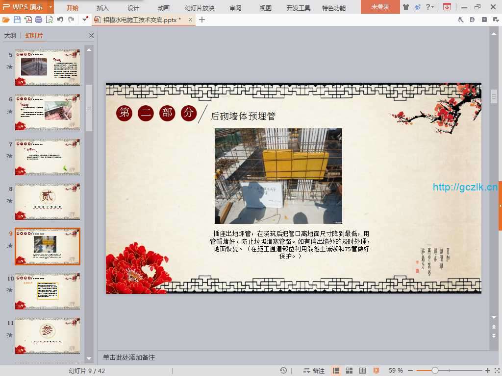This screenshot has width=502, height=376.
Task: Switch to the 大纲 outline tab
Action: 10,36
